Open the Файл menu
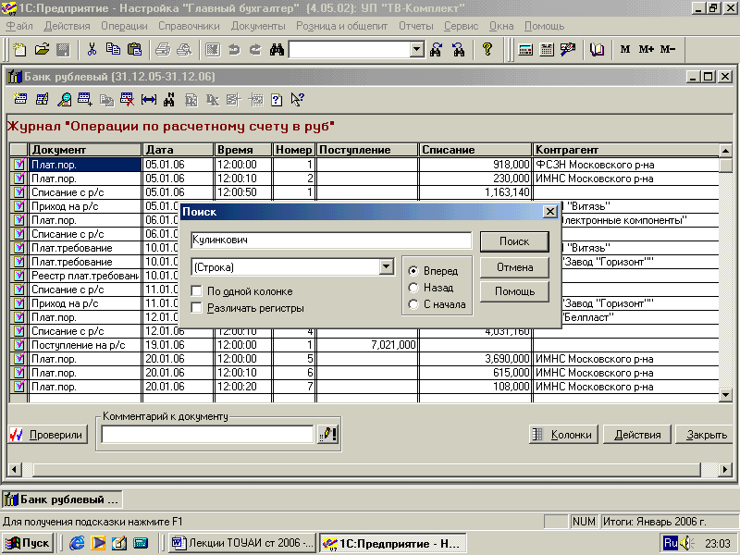Viewport: 740px width, 555px height. (x=19, y=26)
